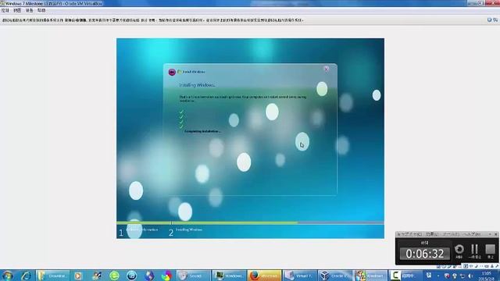Close the recorder toolbar window

[495, 234]
